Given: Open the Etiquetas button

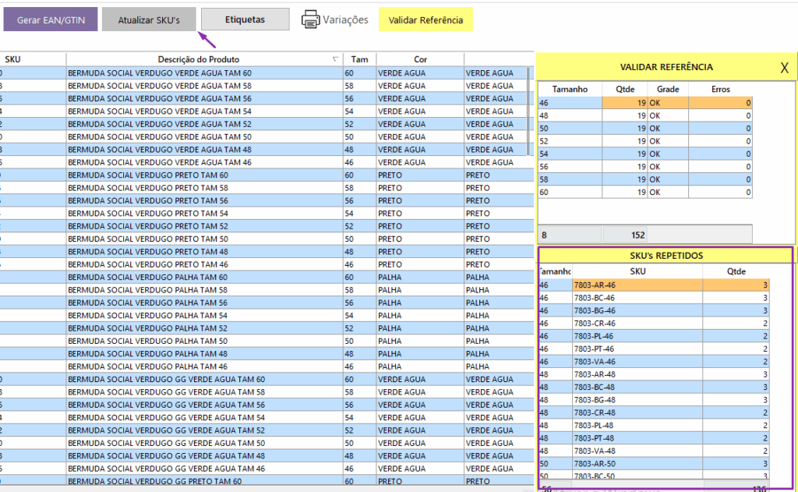Looking at the screenshot, I should [x=245, y=19].
